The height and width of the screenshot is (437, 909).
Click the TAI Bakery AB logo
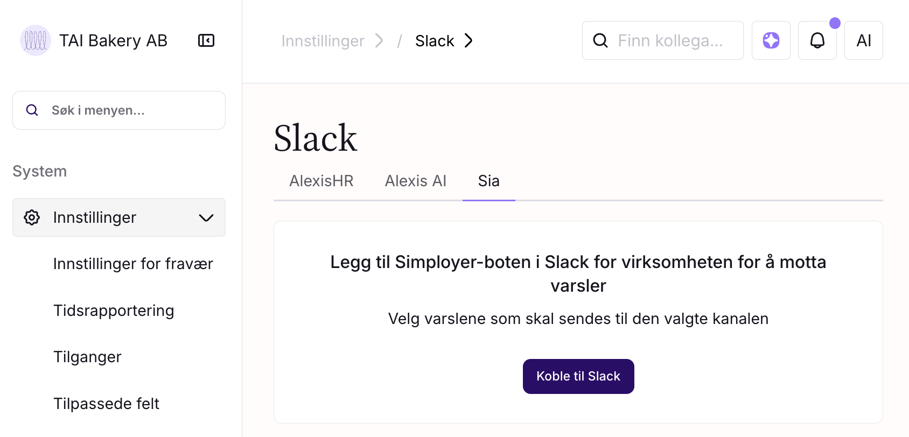[x=36, y=40]
